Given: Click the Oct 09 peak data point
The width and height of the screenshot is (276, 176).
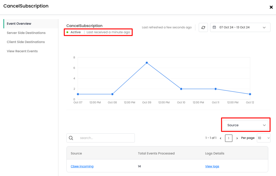Looking at the screenshot, I should [147, 63].
